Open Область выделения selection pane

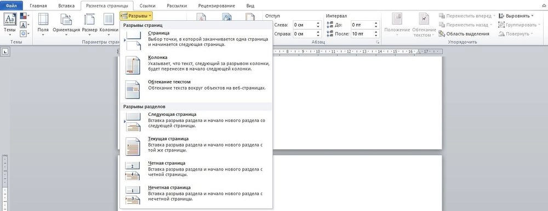(x=464, y=34)
